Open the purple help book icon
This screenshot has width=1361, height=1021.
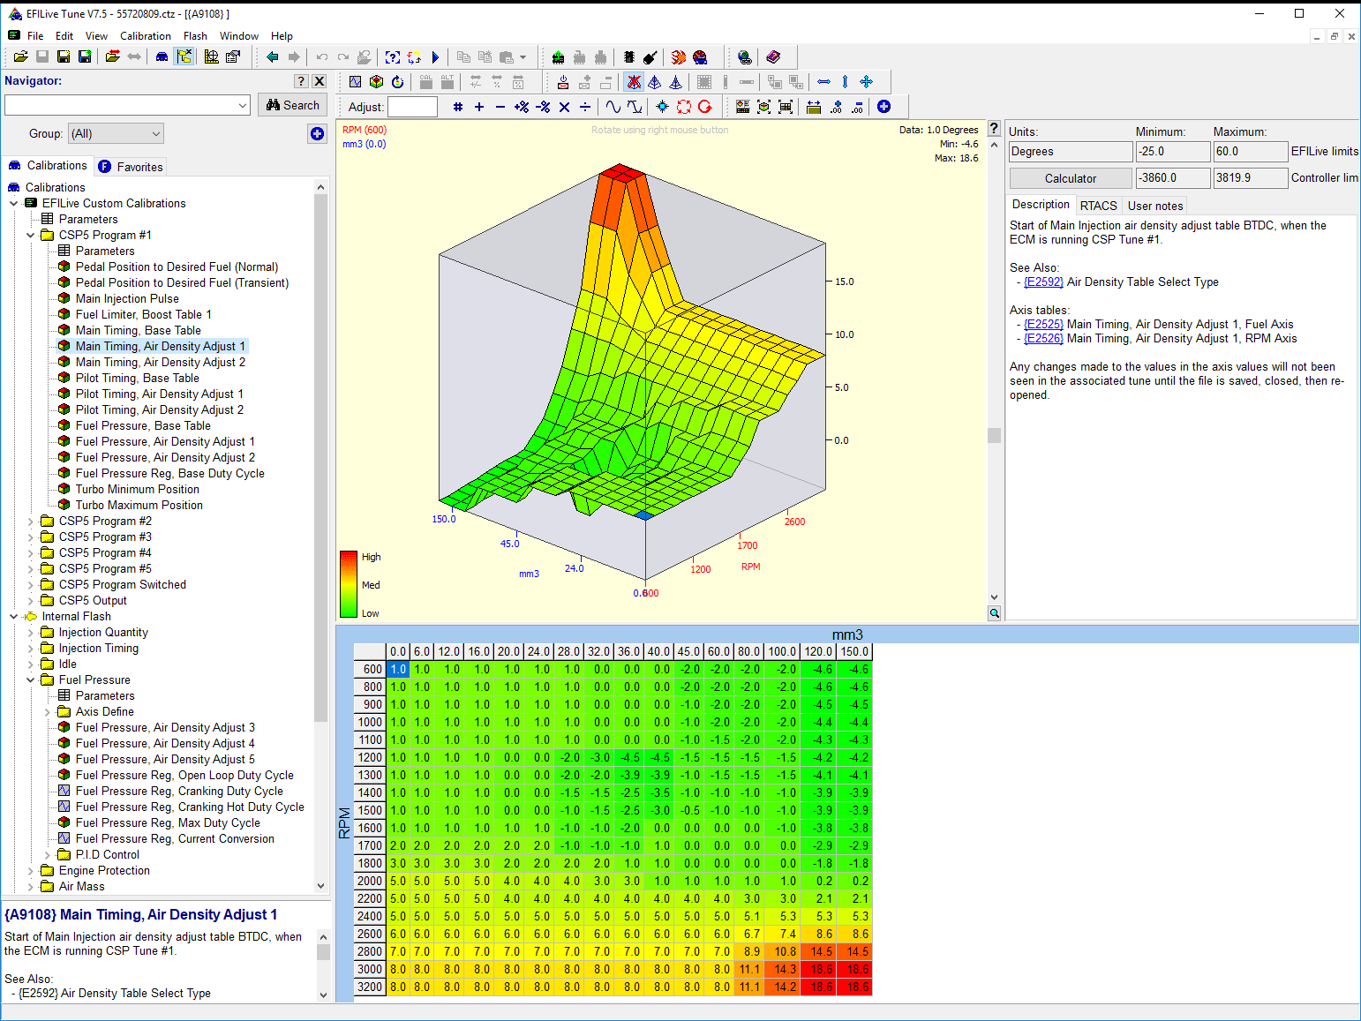tap(773, 57)
